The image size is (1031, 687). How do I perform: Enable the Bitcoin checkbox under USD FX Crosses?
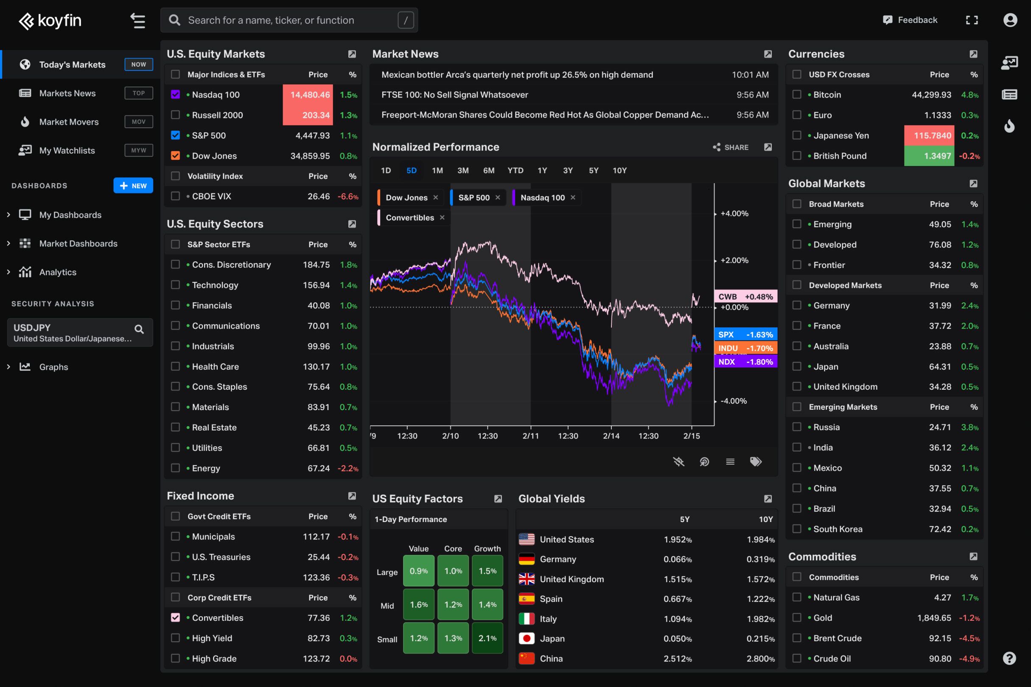796,94
